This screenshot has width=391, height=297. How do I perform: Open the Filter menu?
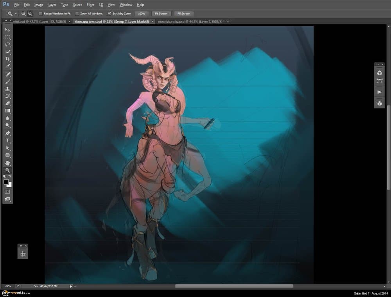[90, 5]
